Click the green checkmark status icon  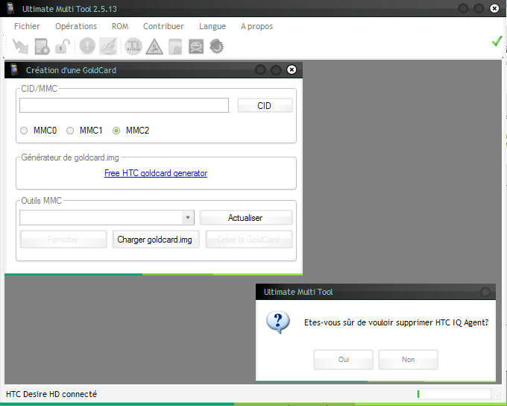(497, 42)
